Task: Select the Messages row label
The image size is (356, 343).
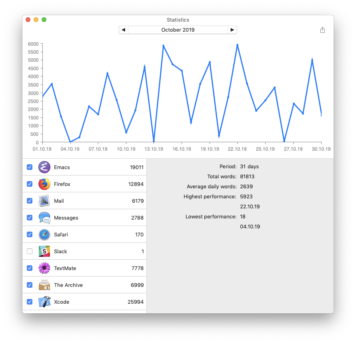Action: click(x=66, y=218)
